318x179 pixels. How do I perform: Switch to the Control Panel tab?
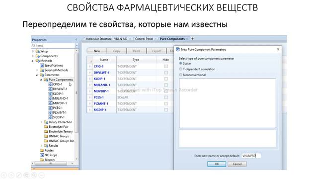click(144, 39)
